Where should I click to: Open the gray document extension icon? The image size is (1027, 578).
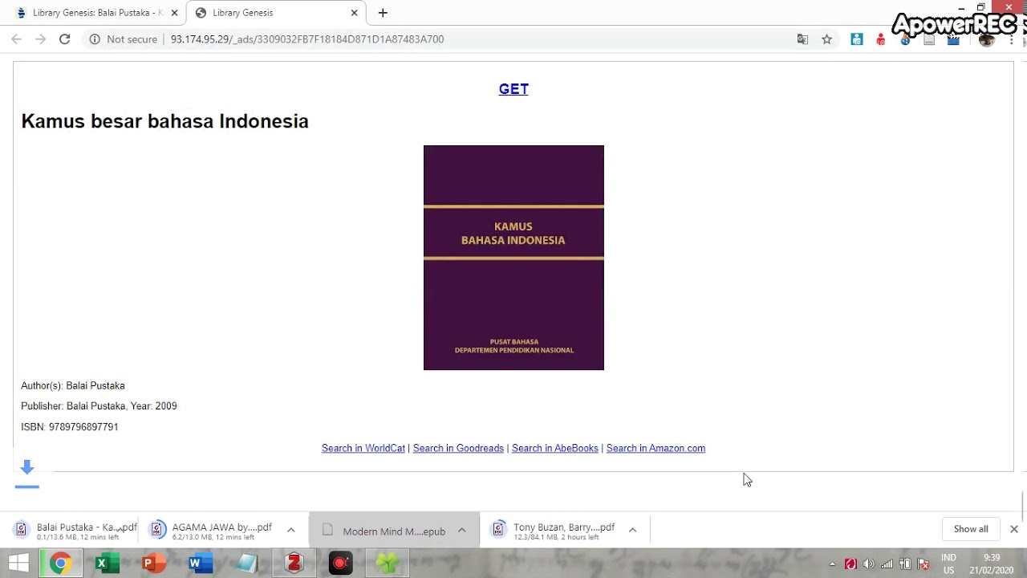[x=929, y=39]
